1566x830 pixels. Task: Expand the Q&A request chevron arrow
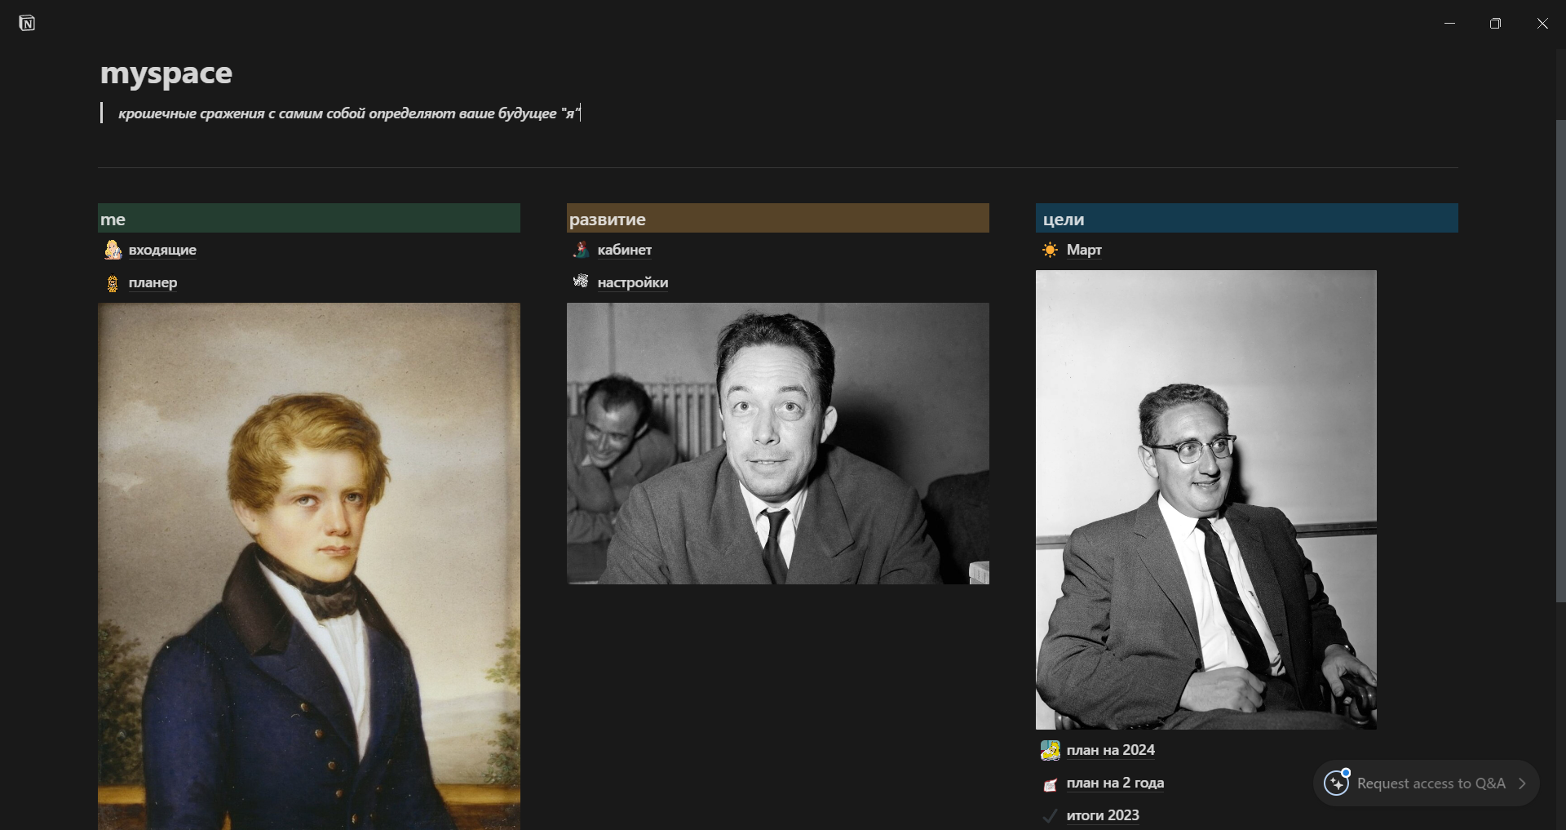coord(1522,783)
